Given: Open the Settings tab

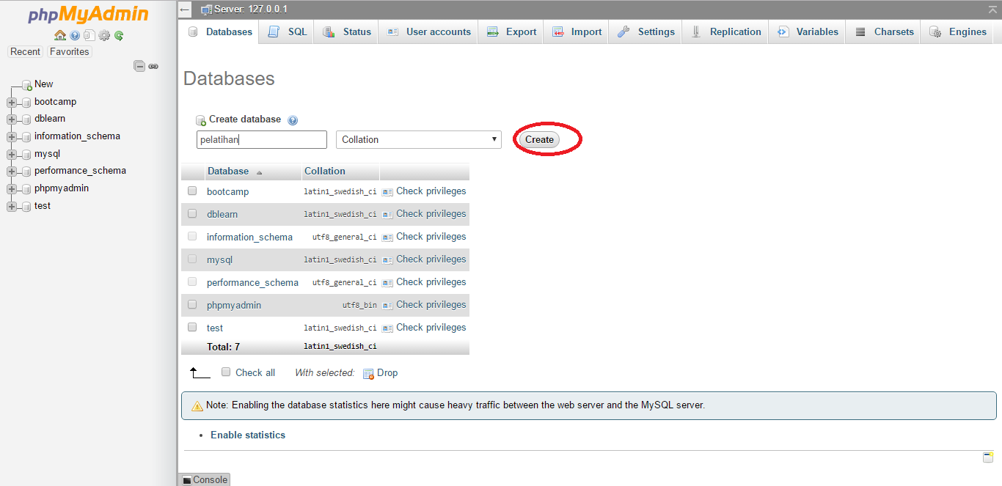Looking at the screenshot, I should 646,32.
